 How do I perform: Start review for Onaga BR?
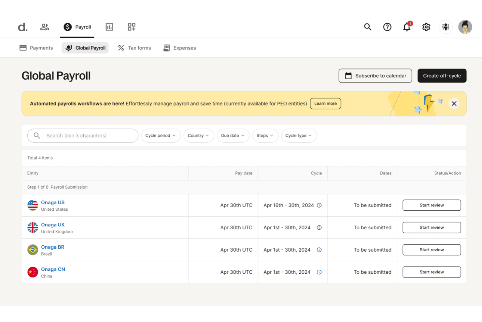pyautogui.click(x=432, y=250)
